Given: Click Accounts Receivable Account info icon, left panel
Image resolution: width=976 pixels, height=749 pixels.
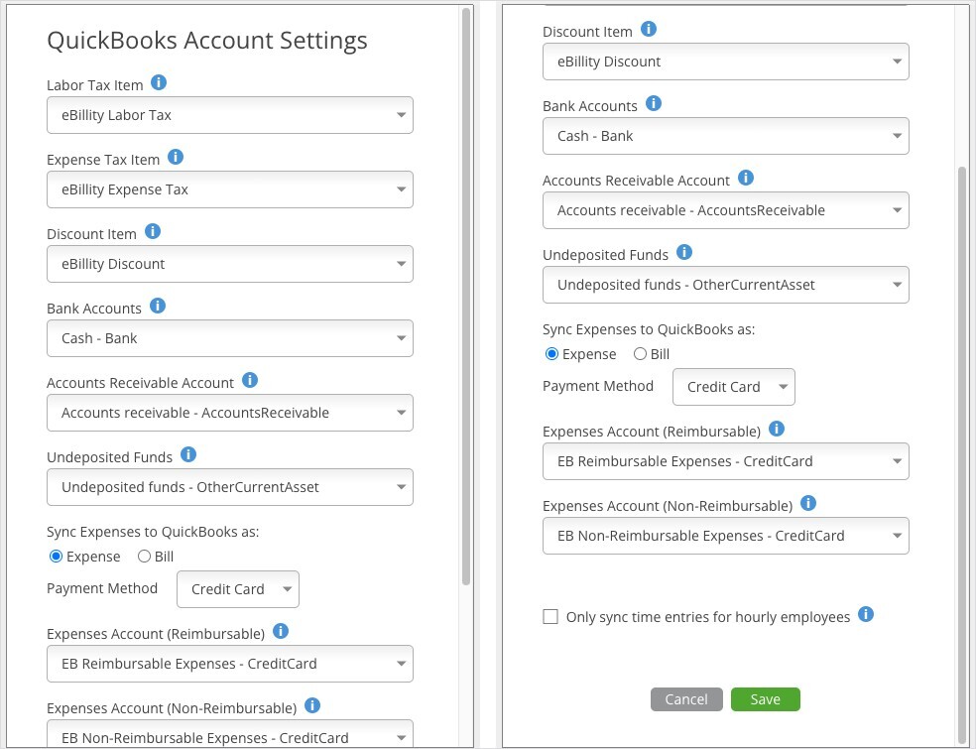Looking at the screenshot, I should click(x=250, y=380).
